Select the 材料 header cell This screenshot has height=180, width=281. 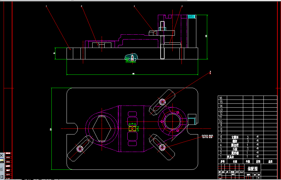coord(258,162)
